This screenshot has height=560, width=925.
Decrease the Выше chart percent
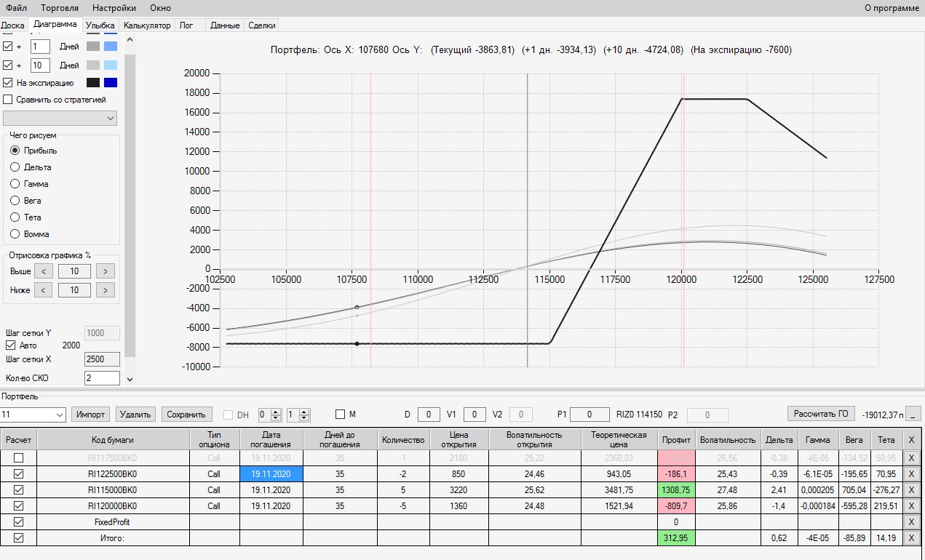coord(44,271)
